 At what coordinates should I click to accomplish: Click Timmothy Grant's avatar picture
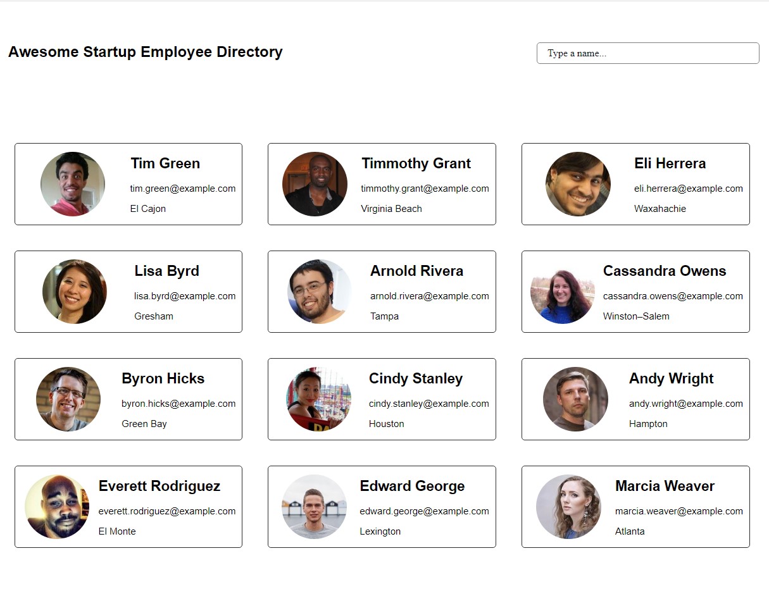(315, 184)
